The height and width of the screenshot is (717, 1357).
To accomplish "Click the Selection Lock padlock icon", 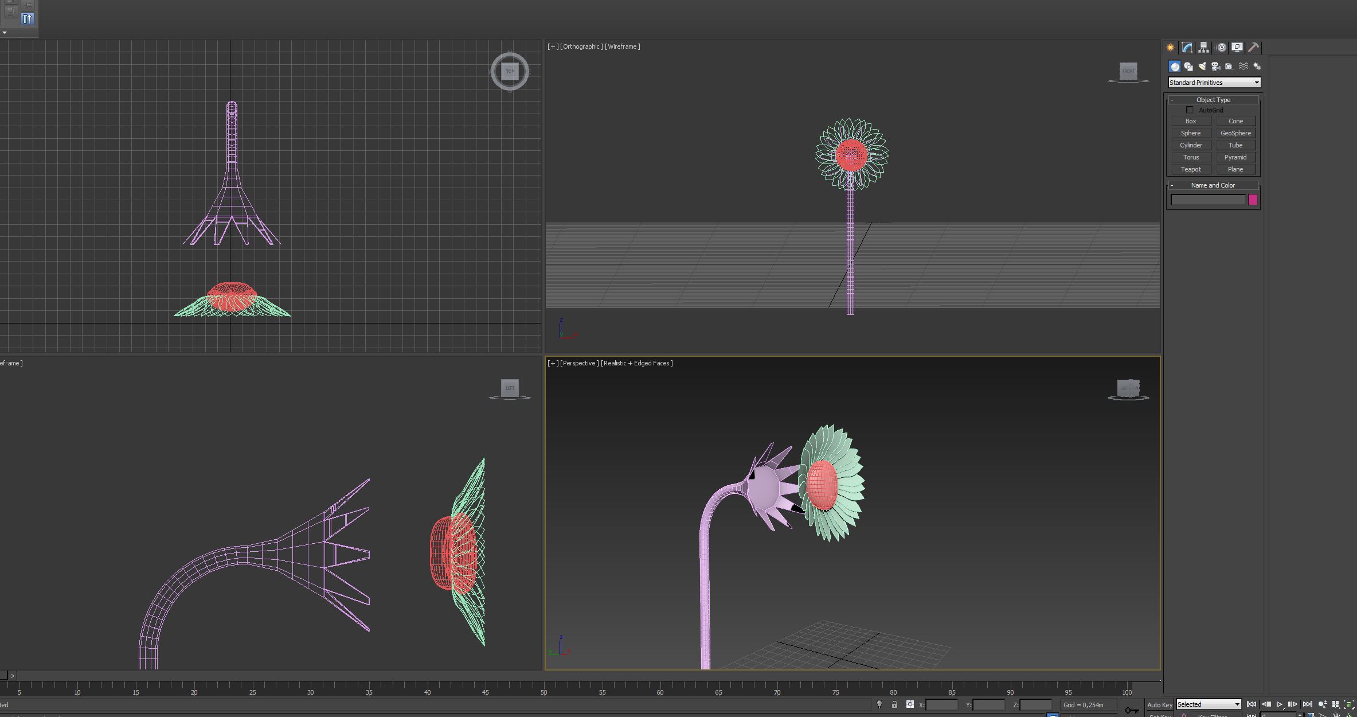I will pos(894,704).
